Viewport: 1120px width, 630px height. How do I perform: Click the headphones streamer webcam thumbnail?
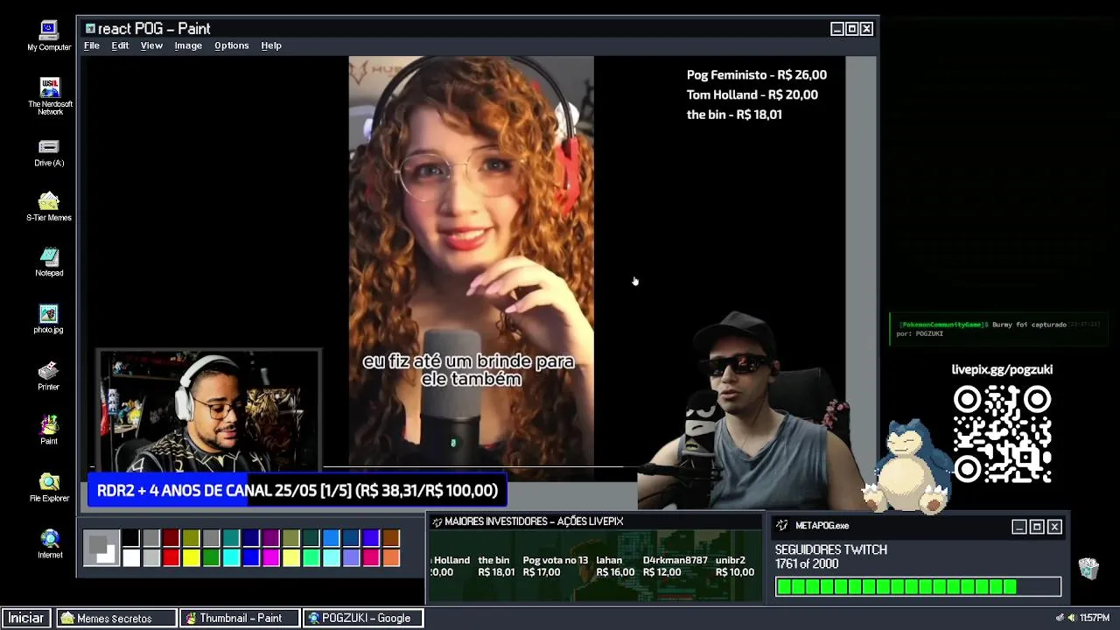tap(208, 410)
